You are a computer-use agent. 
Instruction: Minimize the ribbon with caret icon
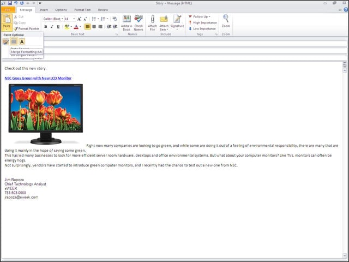(x=340, y=10)
